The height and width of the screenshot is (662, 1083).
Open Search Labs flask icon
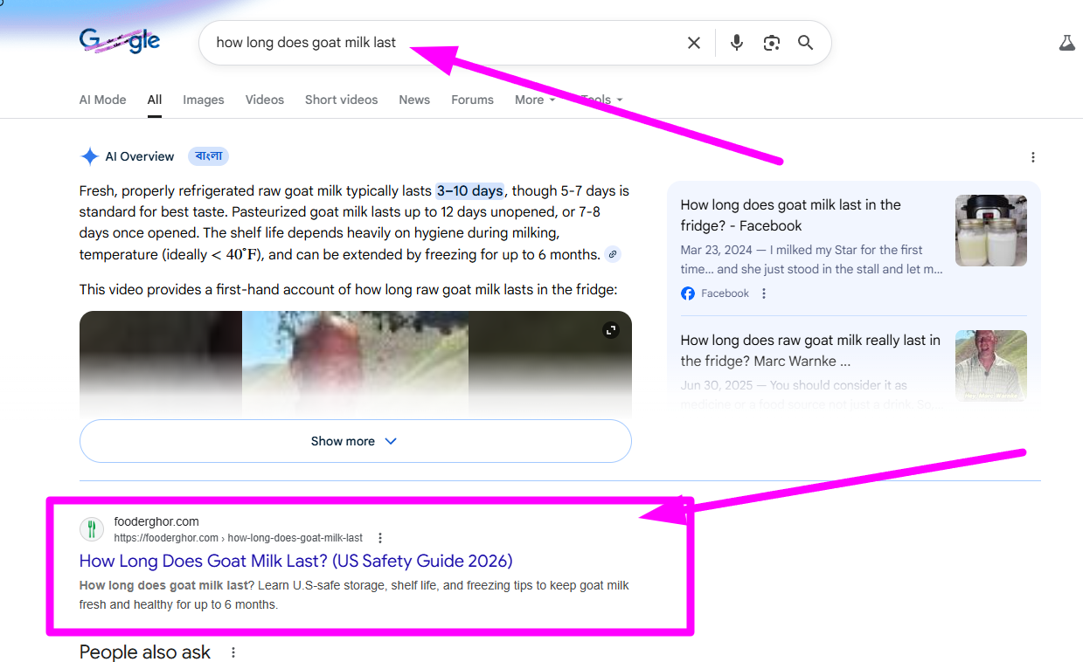1066,43
